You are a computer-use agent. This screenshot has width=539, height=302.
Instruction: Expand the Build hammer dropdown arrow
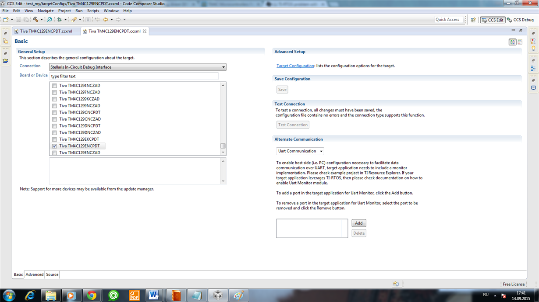(x=42, y=20)
